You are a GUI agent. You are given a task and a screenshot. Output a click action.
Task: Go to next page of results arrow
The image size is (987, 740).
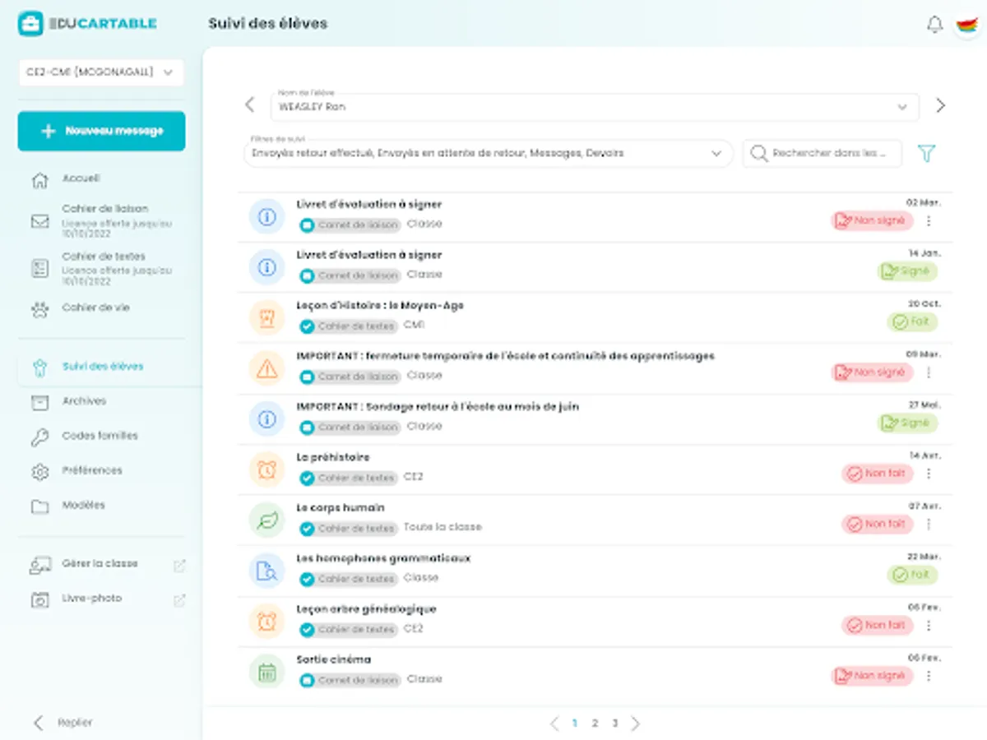(x=635, y=724)
